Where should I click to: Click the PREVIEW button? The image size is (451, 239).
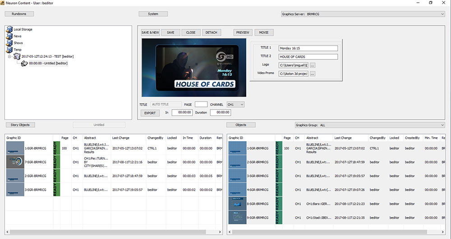click(x=243, y=32)
